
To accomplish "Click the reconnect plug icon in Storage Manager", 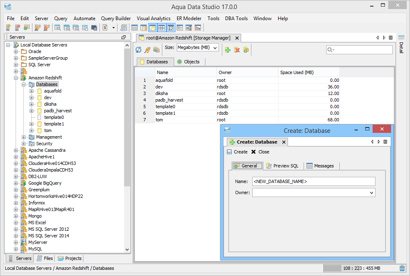I will click(147, 49).
